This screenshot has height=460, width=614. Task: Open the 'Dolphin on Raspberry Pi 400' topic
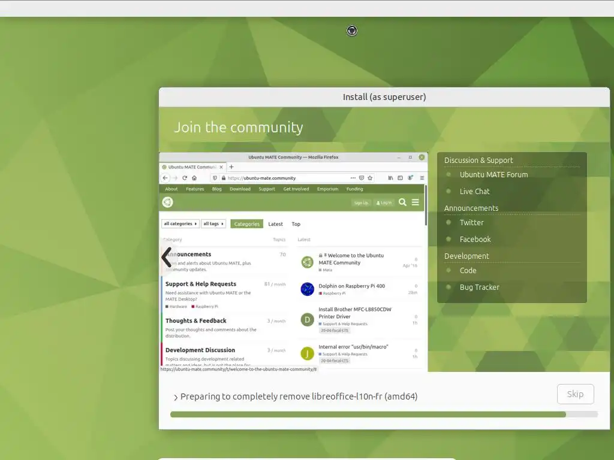click(351, 286)
